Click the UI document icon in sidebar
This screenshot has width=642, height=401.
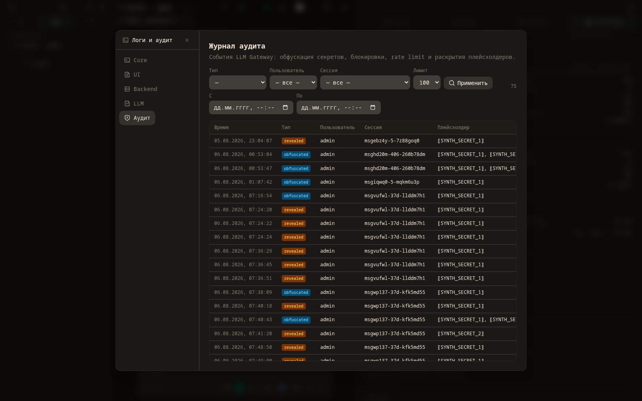[127, 75]
